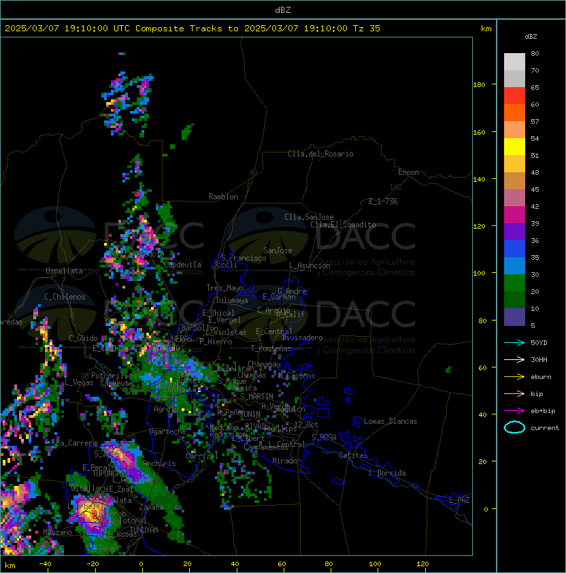
Task: Click the 'Clla.SanJose' map label
Action: click(x=309, y=217)
